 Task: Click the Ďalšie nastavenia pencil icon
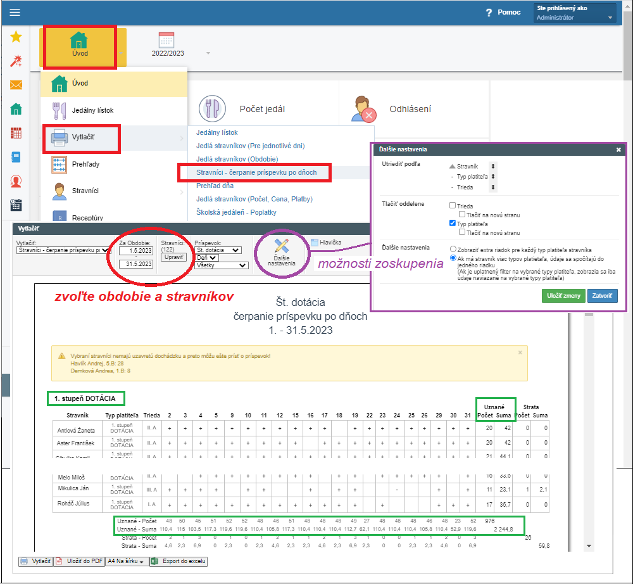[x=282, y=246]
